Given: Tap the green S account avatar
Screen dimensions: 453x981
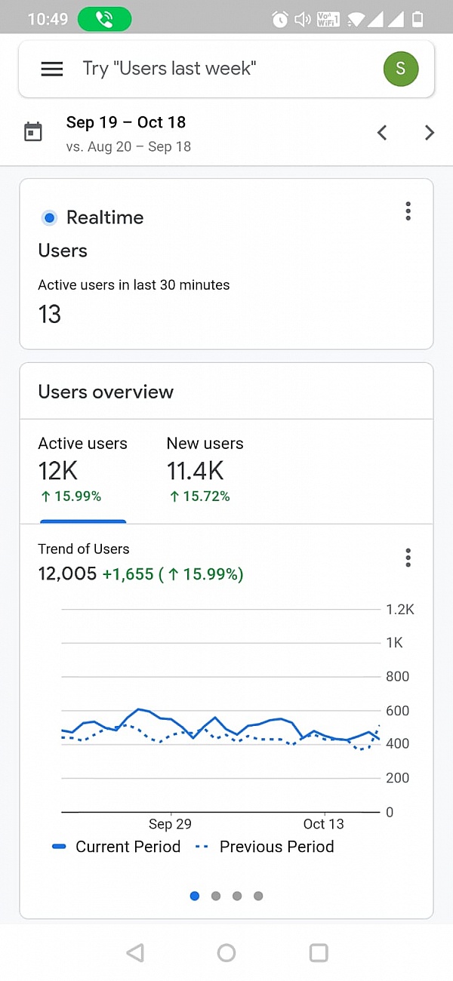Looking at the screenshot, I should click(x=400, y=69).
